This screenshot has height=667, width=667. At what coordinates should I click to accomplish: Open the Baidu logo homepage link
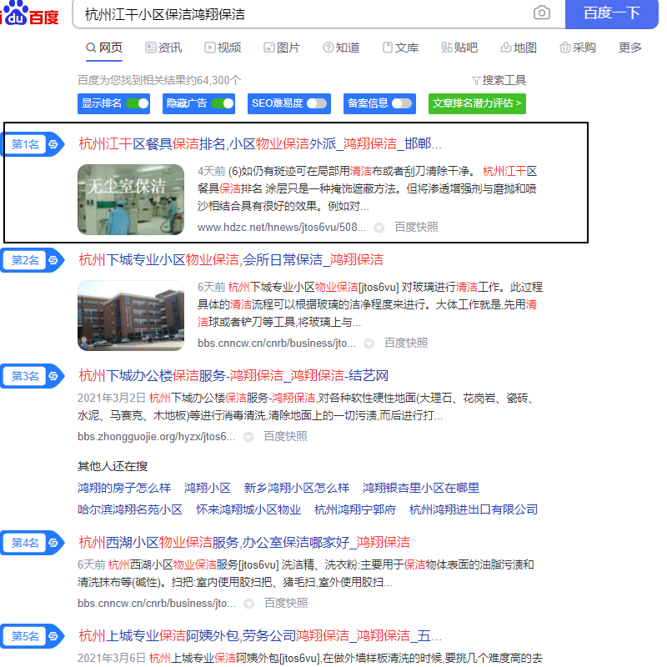click(29, 13)
